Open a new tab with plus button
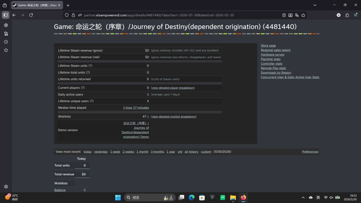 click(68, 5)
